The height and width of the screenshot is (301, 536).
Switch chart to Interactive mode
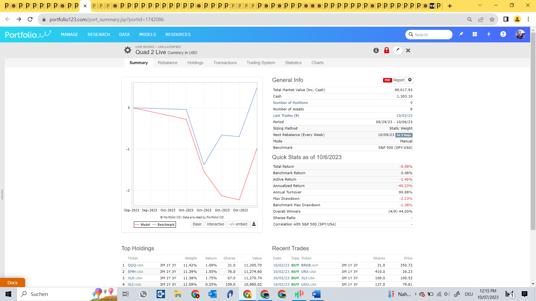[215, 224]
